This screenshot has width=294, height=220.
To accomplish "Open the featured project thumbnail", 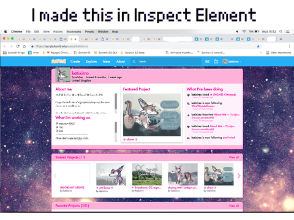I will tap(152, 115).
